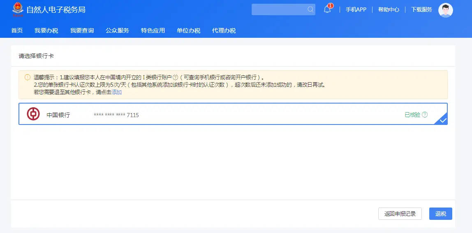The width and height of the screenshot is (472, 233).
Task: Click the Bank of China logo
Action: [33, 114]
